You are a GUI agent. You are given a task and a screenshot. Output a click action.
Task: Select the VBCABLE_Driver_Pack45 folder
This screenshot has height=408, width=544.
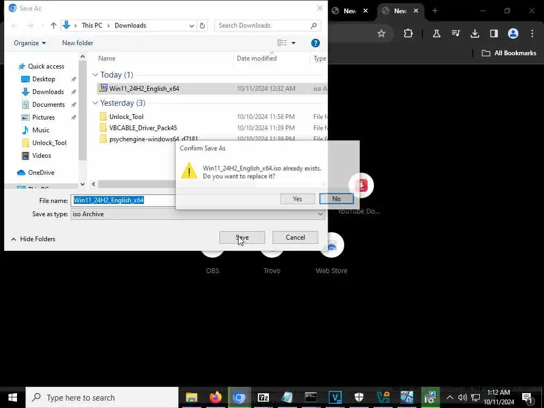(143, 128)
